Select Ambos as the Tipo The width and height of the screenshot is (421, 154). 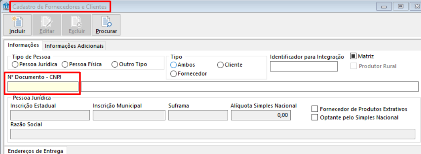click(173, 65)
